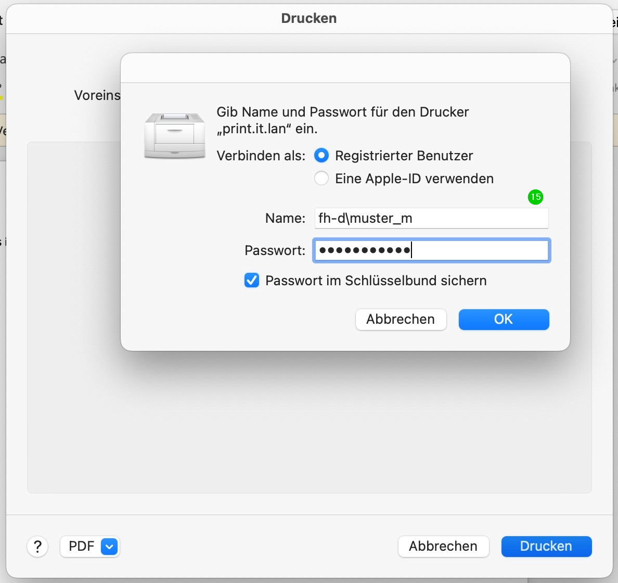Focus the Name field containing fh-d\muster_m
This screenshot has width=618, height=583.
(x=431, y=218)
